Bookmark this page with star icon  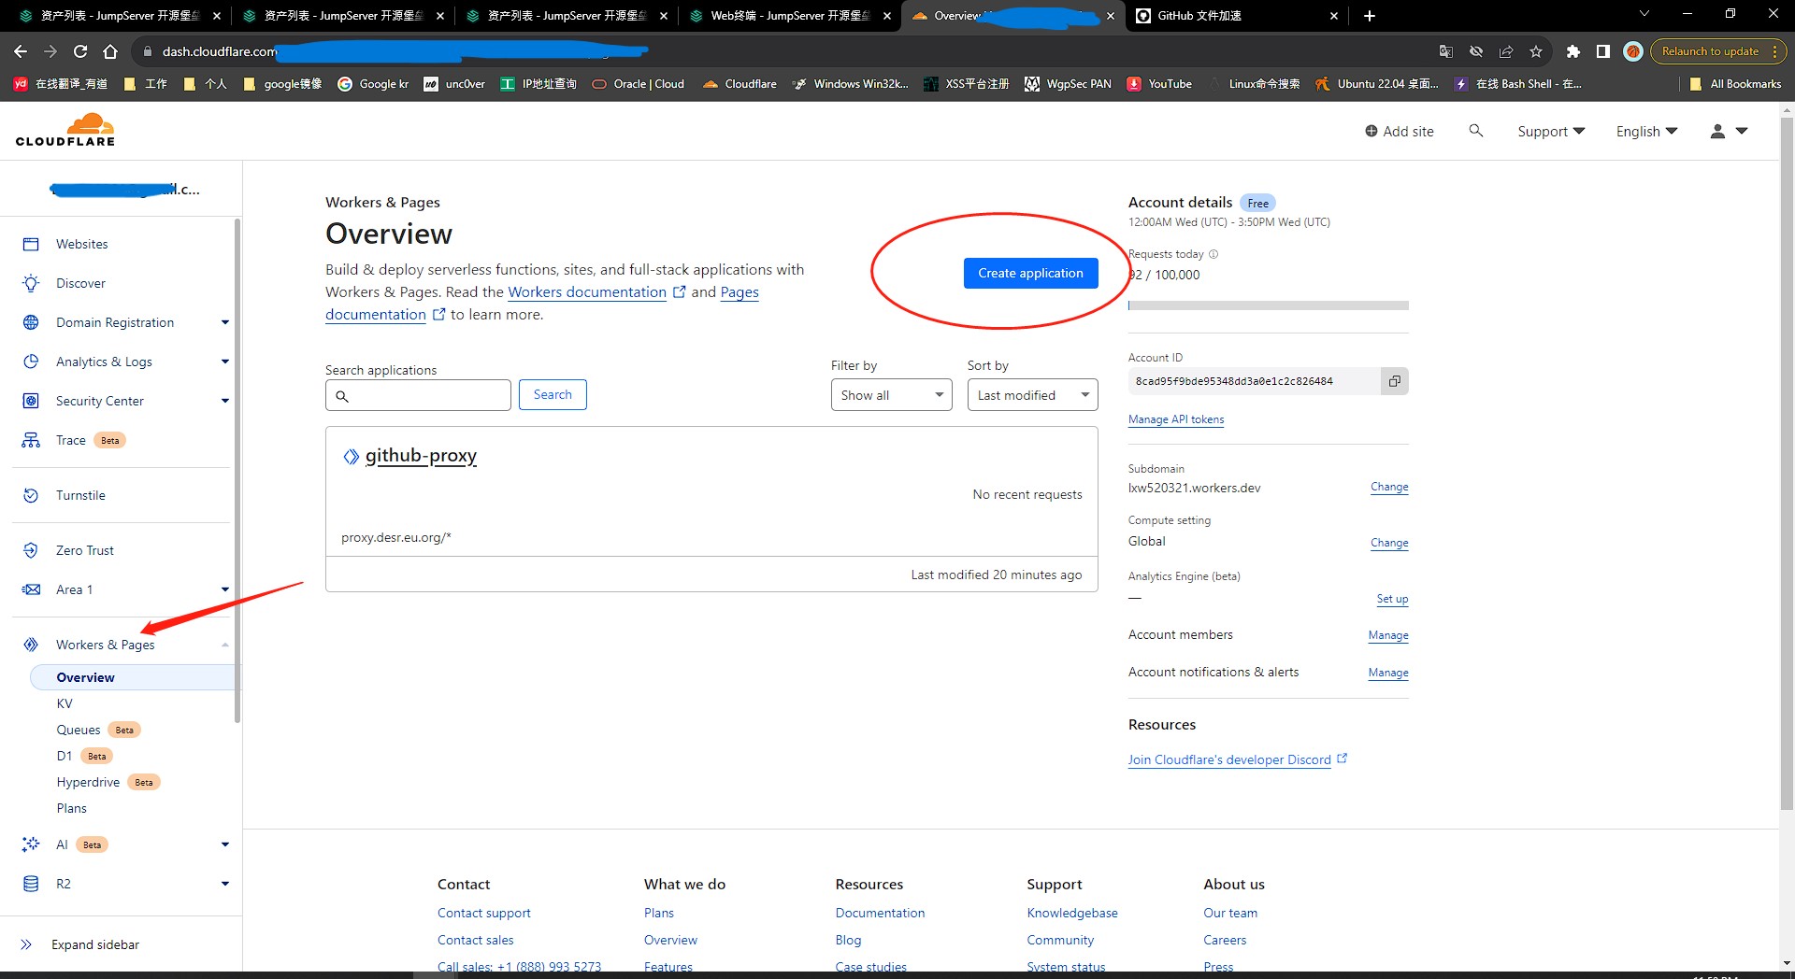pyautogui.click(x=1535, y=51)
